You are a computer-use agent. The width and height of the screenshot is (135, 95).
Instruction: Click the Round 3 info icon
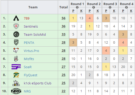click(x=110, y=7)
